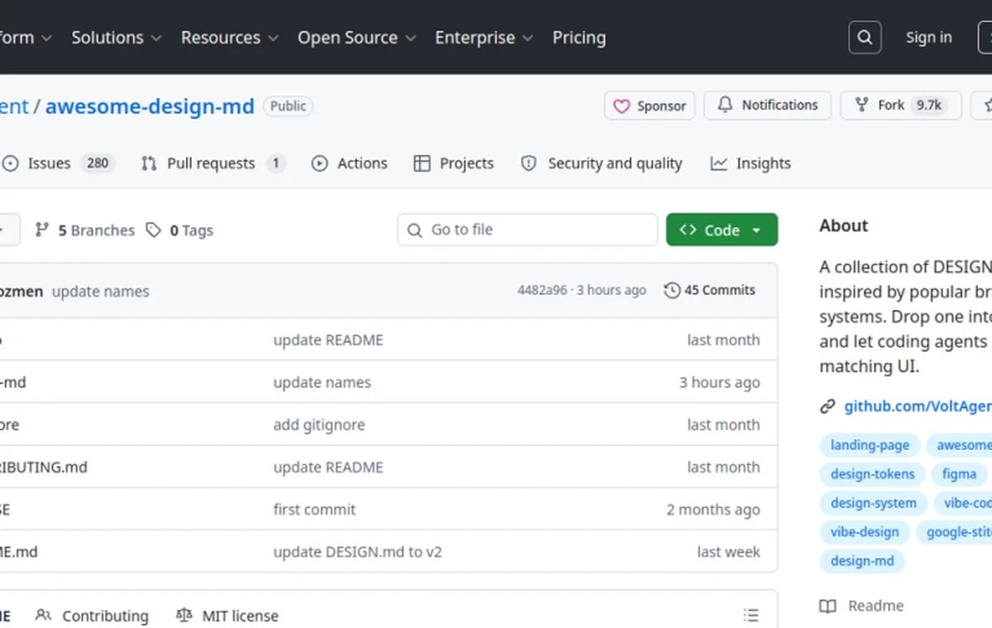Open the Actions tab
Screen dimensions: 992x628
(349, 163)
